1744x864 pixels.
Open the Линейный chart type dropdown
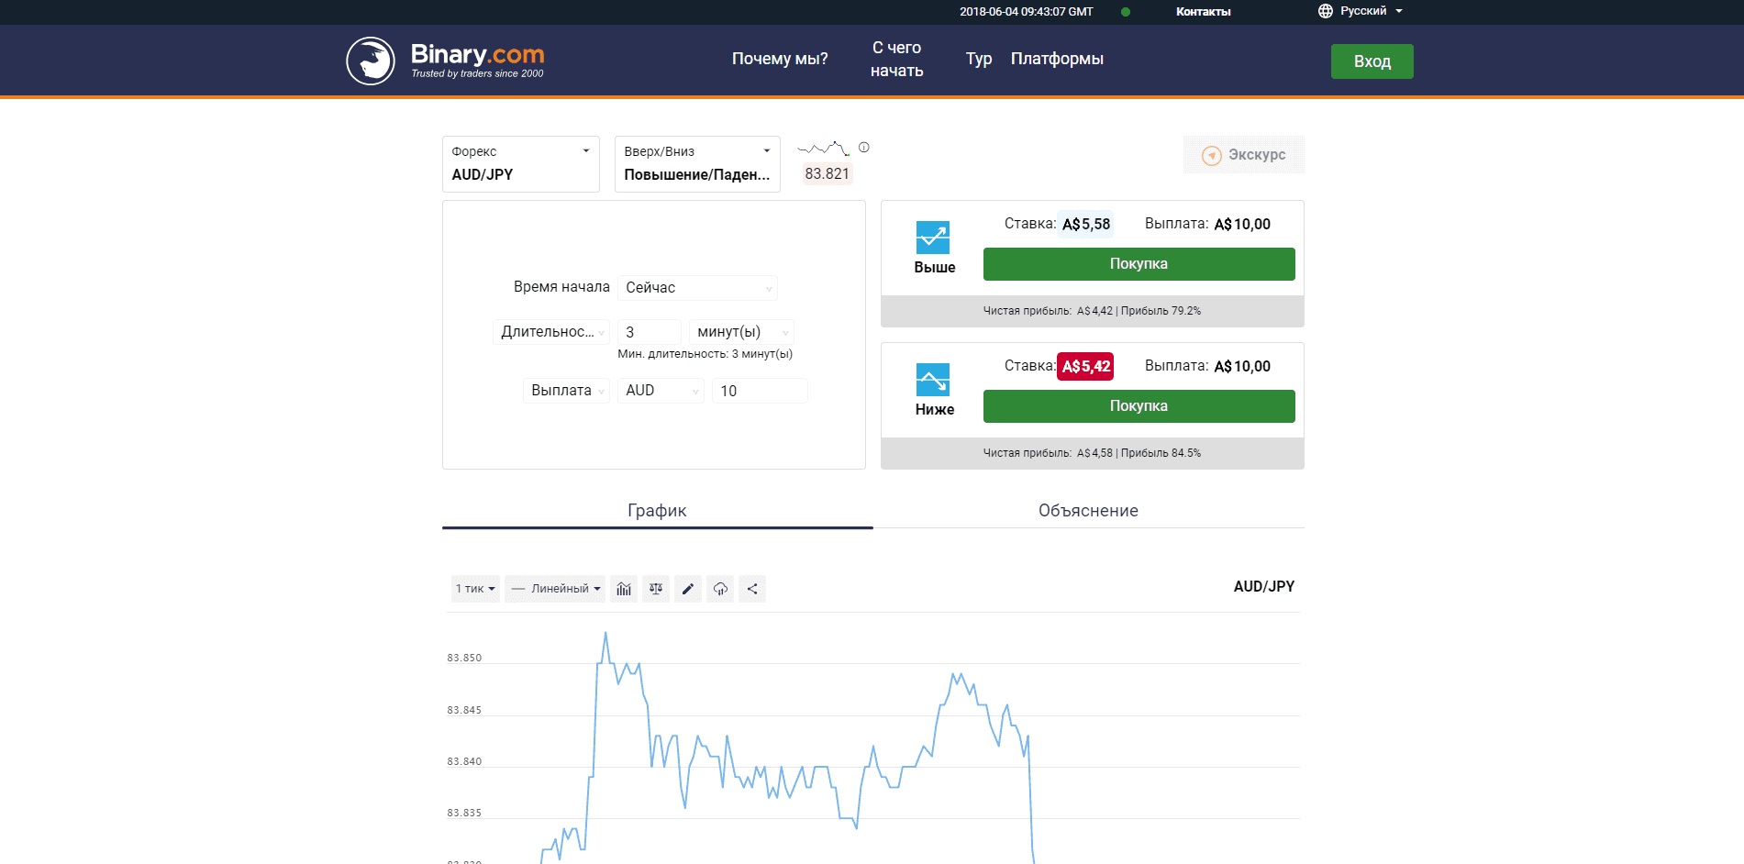click(x=554, y=589)
